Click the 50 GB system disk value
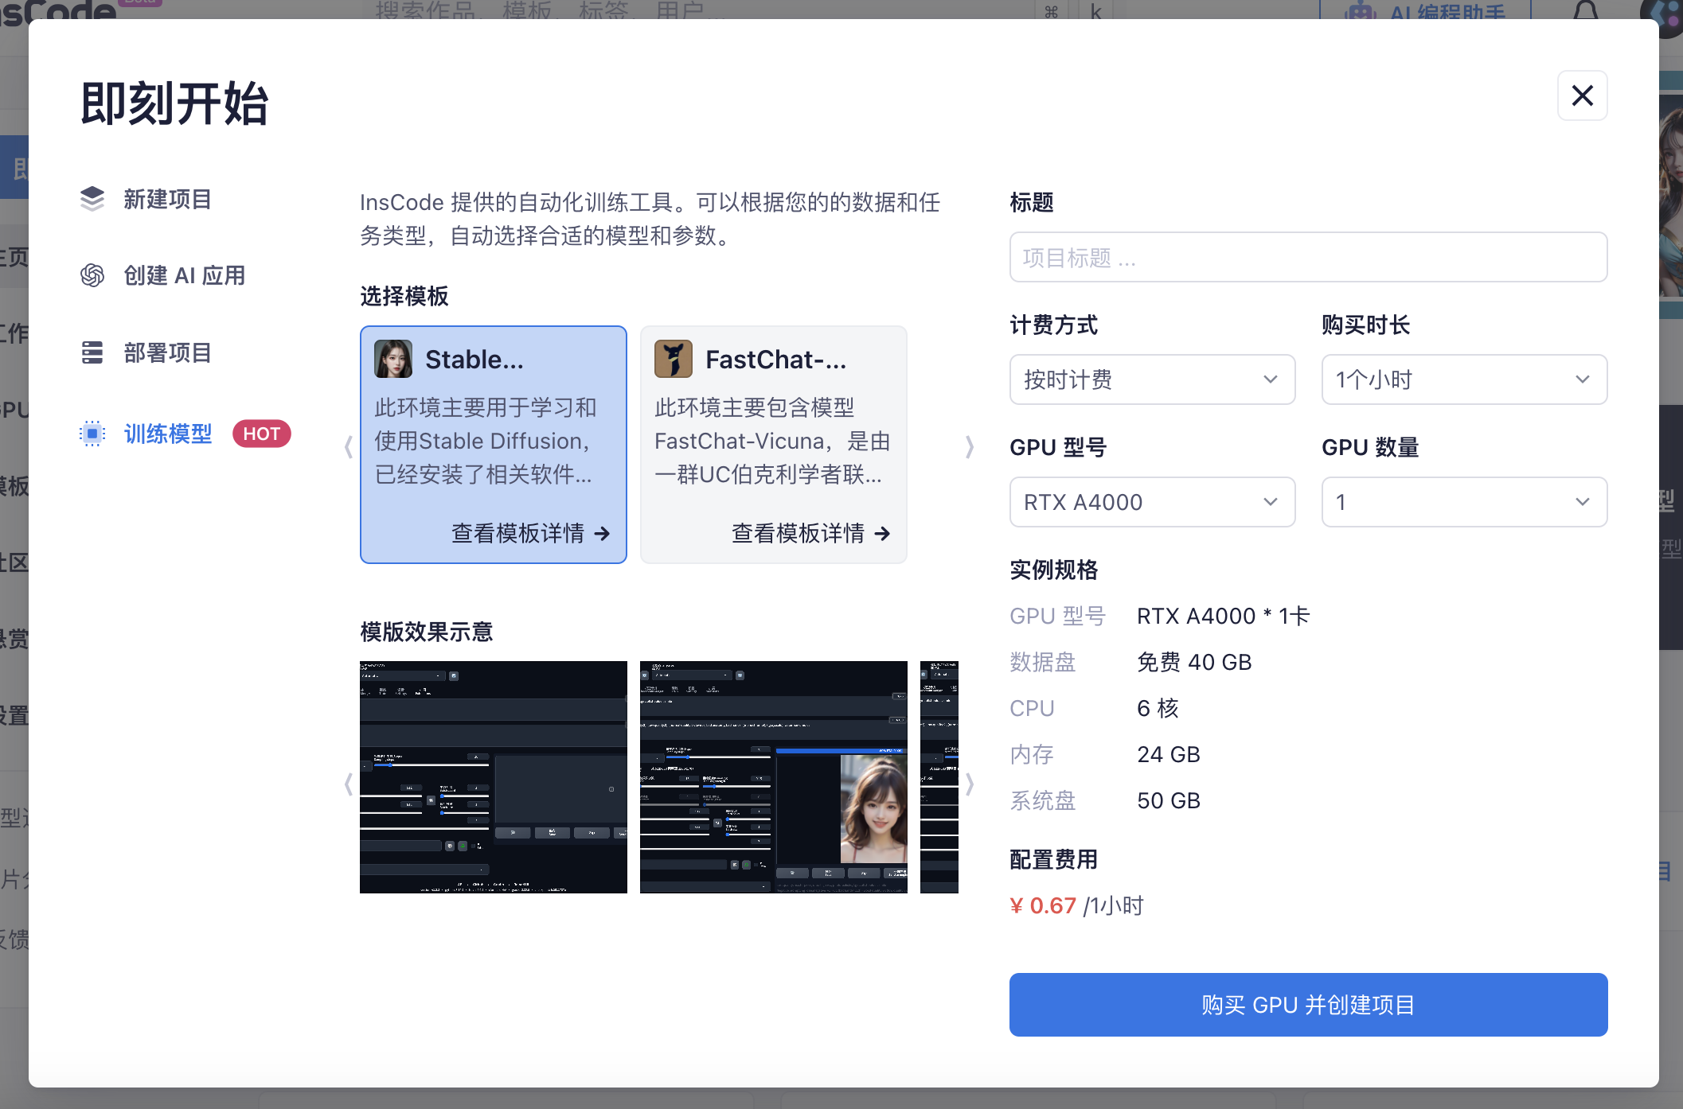 coord(1169,800)
